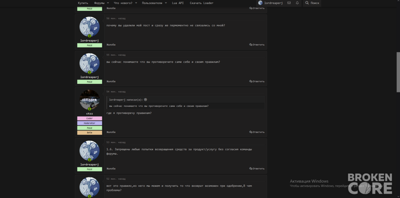Report ctzz's post via Жалоба
400x198 pixels.
pyautogui.click(x=111, y=132)
